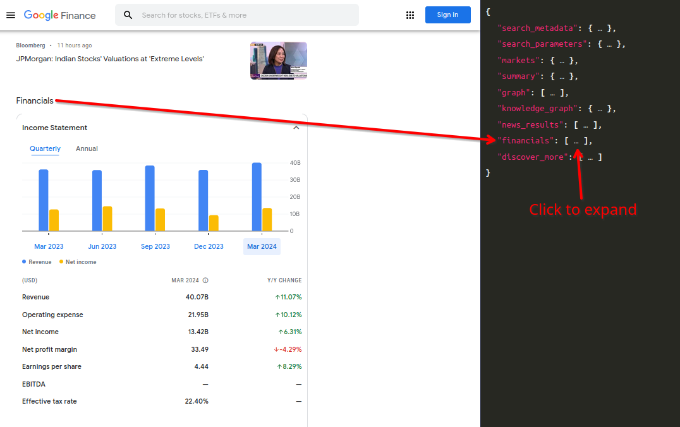
Task: Click the Google Finance logo
Action: tap(60, 15)
